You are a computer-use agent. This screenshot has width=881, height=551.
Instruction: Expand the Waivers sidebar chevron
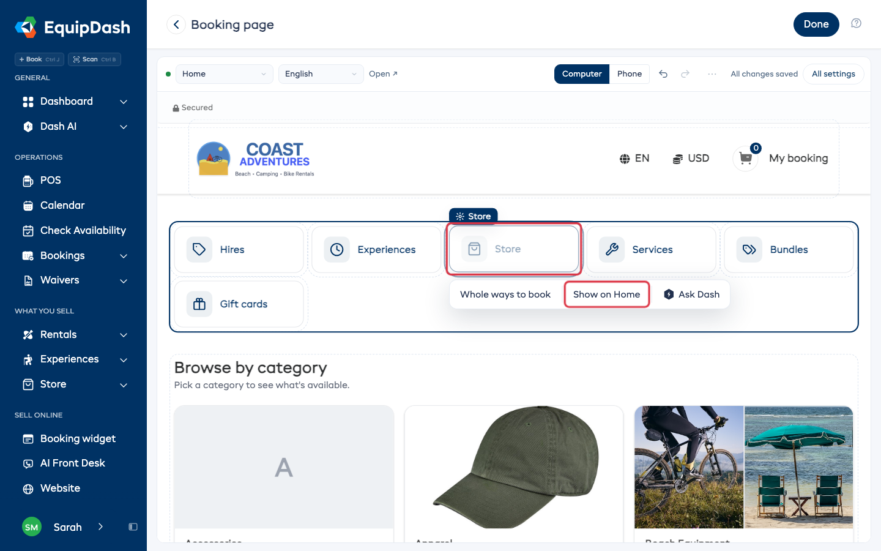coord(124,281)
